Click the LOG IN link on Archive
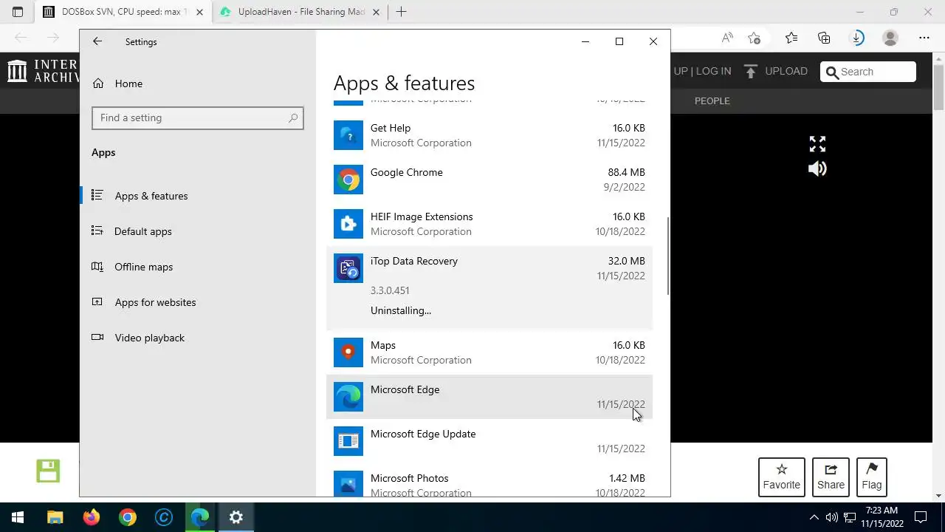This screenshot has width=945, height=532. (x=713, y=71)
